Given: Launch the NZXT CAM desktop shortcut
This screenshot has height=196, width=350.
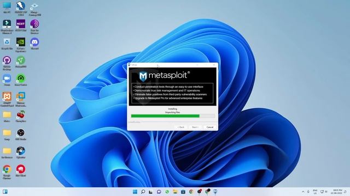Looking at the screenshot, I should (x=21, y=25).
